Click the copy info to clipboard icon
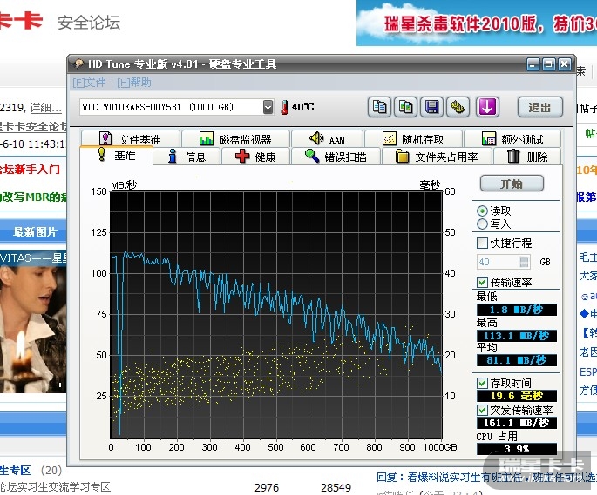Viewport: 597px width, 495px height. pyautogui.click(x=379, y=107)
